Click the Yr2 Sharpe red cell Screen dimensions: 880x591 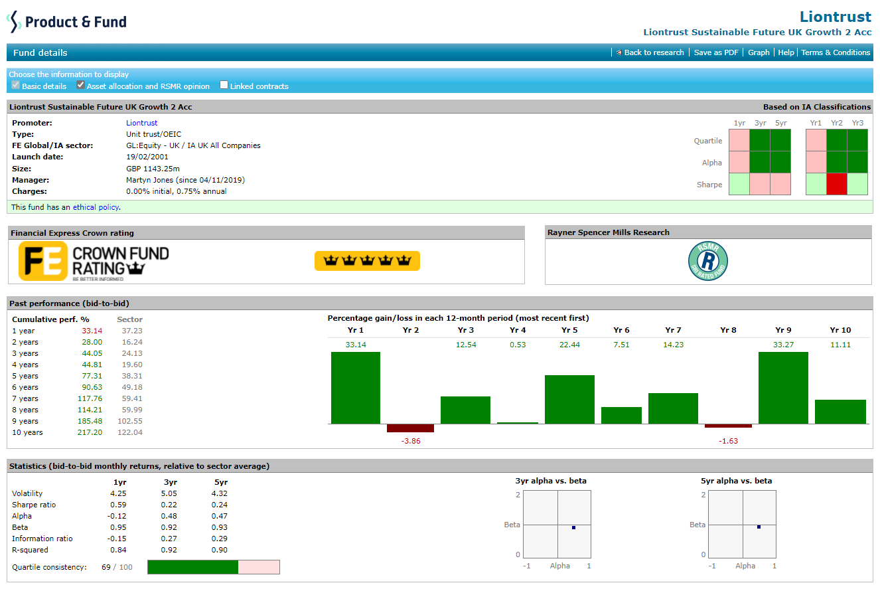tap(837, 184)
